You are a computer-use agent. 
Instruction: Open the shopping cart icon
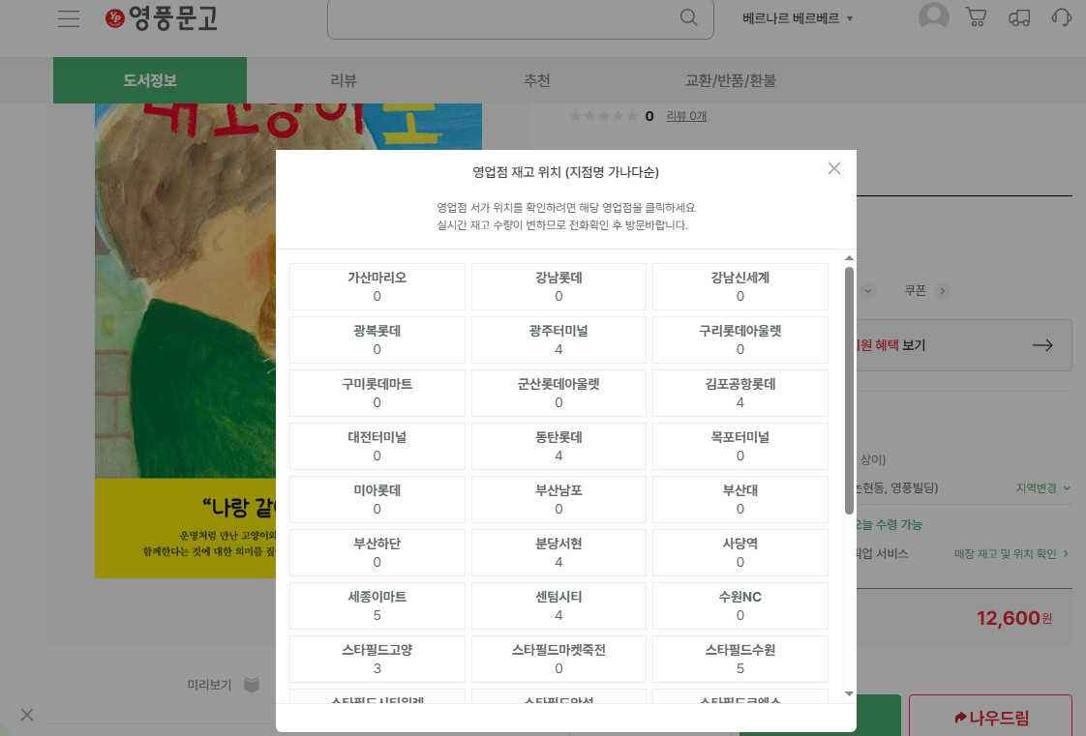[977, 16]
